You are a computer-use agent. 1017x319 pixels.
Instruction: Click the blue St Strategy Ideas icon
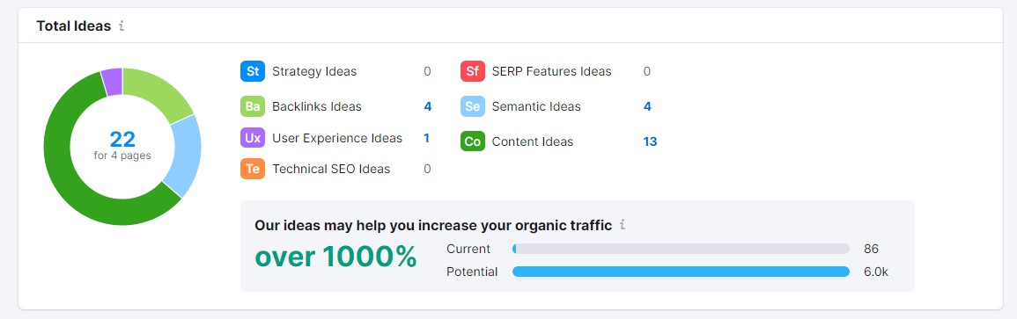pyautogui.click(x=253, y=71)
